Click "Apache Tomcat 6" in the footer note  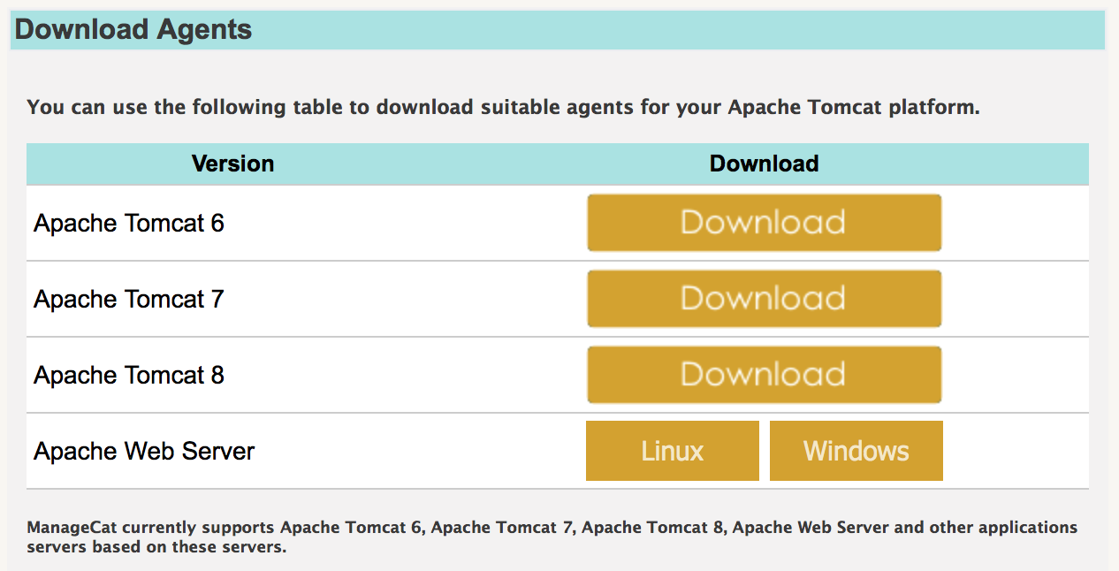pyautogui.click(x=352, y=529)
